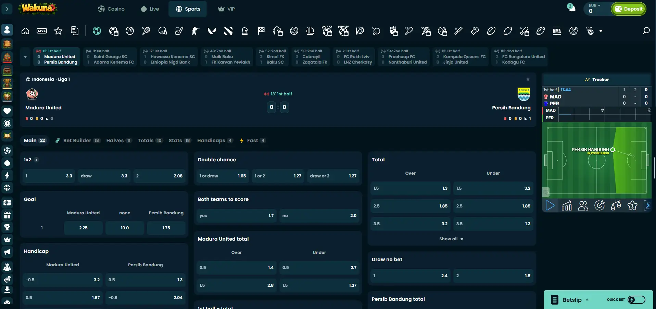Screen dimensions: 656x309
Task: Open the notifications bell
Action: (572, 9)
